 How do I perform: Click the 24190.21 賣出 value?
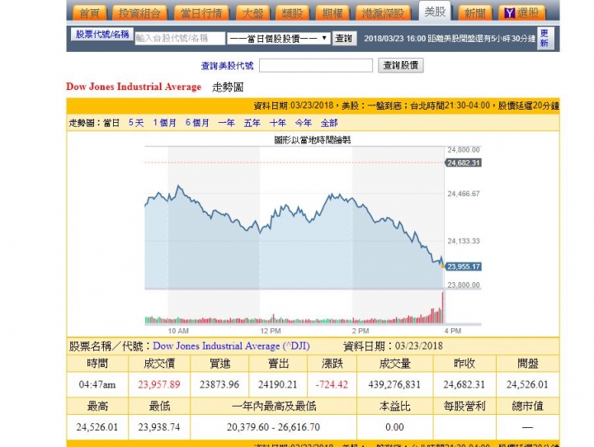[278, 384]
